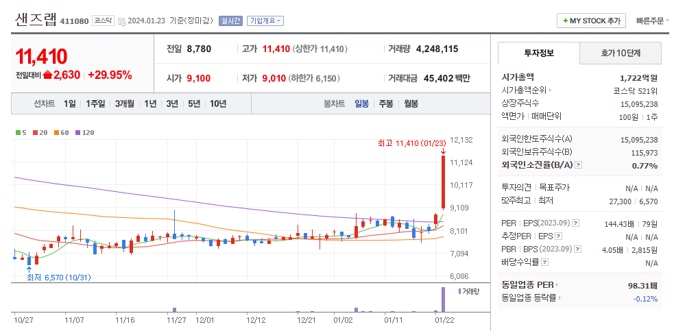Select the 1주일 line chart period

(95, 103)
